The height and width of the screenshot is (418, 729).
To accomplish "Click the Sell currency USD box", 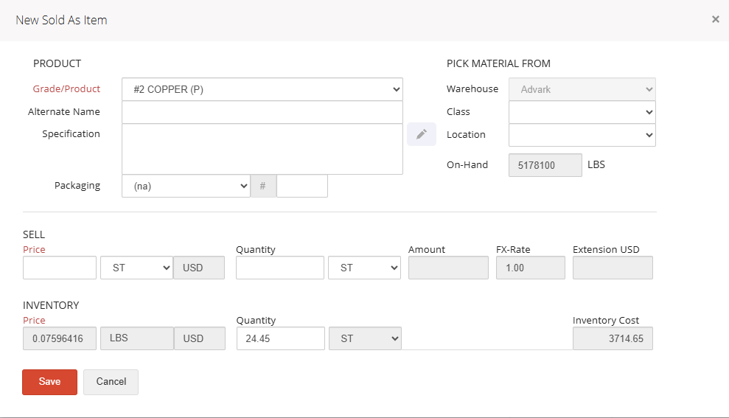I will pos(199,268).
